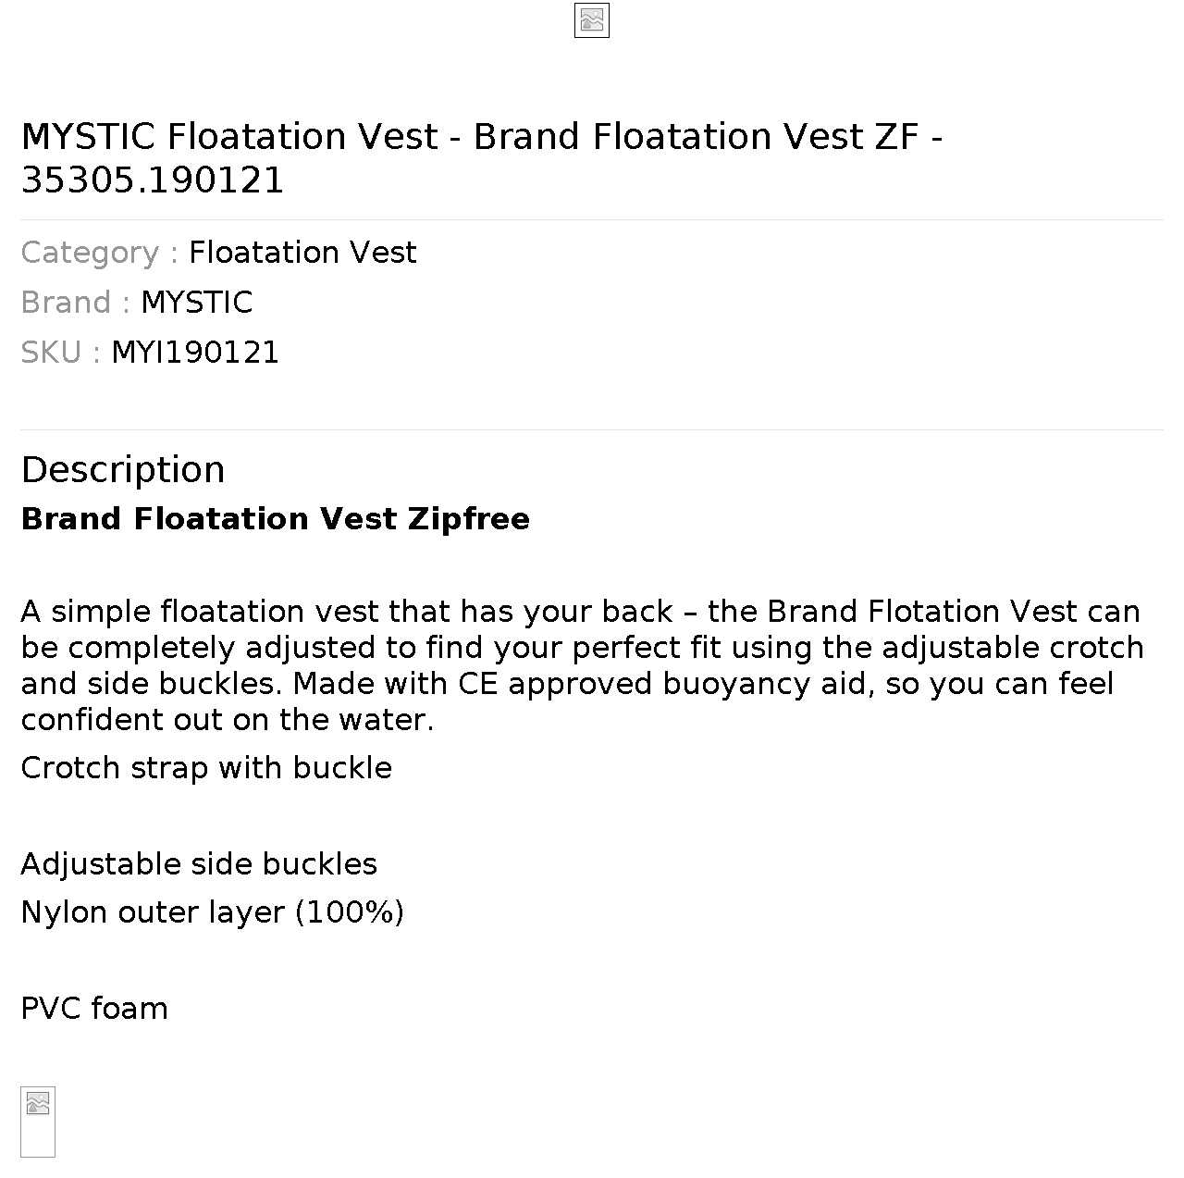The height and width of the screenshot is (1178, 1184).
Task: Click the 'Nylon outer layer (100%)' line
Action: tap(213, 912)
